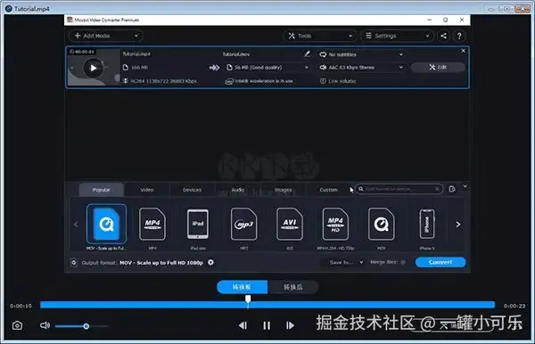Click the blue Convert button
535x344 pixels.
pos(440,262)
